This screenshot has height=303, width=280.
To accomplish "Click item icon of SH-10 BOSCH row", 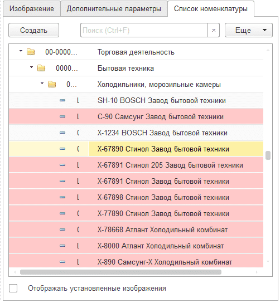I will pos(62,100).
